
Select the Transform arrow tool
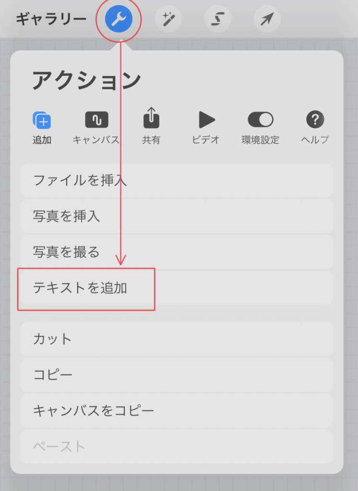tap(267, 19)
